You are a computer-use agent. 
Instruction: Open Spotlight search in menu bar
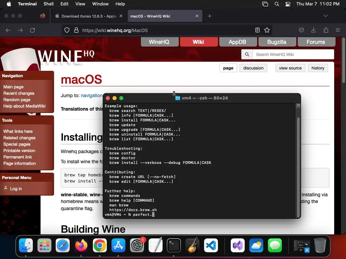click(x=276, y=4)
